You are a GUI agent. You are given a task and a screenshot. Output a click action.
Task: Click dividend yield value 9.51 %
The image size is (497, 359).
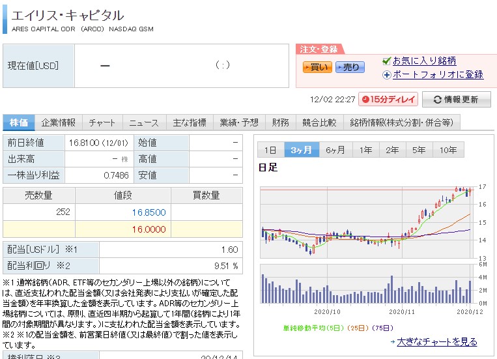[x=226, y=266]
